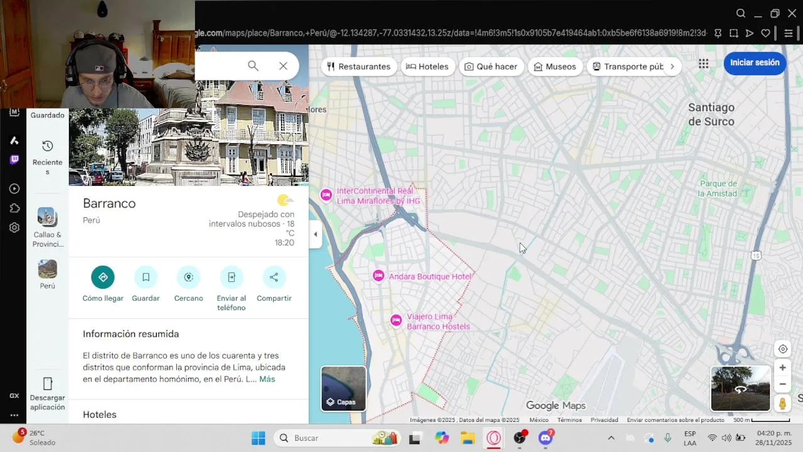Open the Perú recent place

tap(48, 274)
